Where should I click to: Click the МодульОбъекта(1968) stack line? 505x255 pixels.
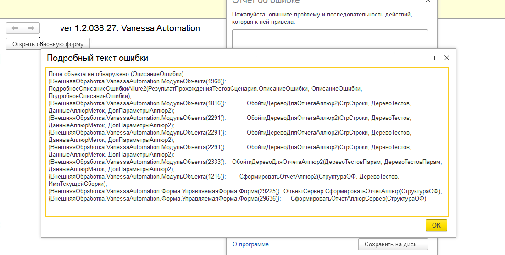[137, 81]
